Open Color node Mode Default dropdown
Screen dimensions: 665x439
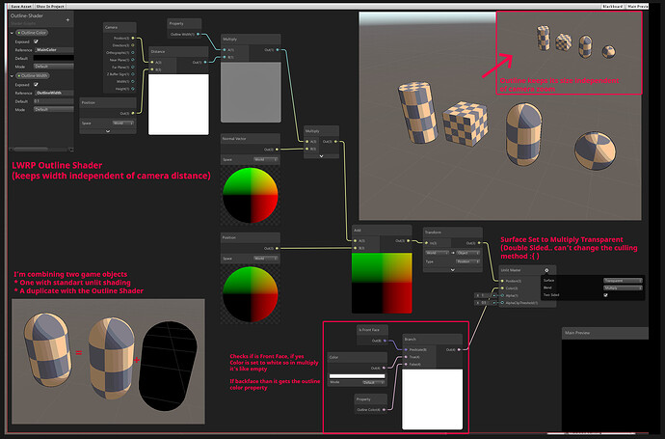coord(373,382)
